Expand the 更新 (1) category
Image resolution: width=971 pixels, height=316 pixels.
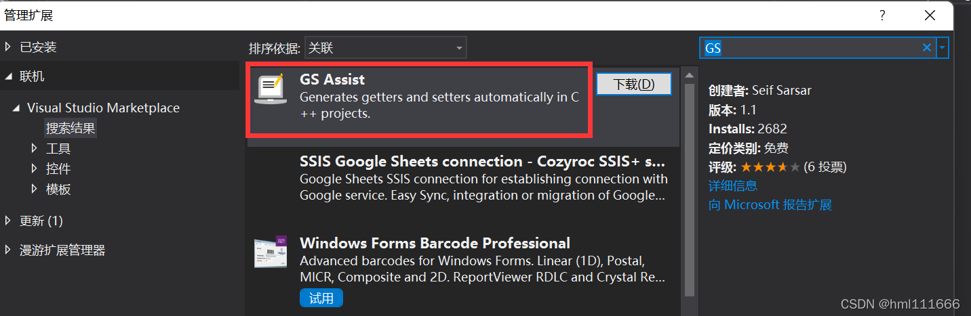coord(8,221)
